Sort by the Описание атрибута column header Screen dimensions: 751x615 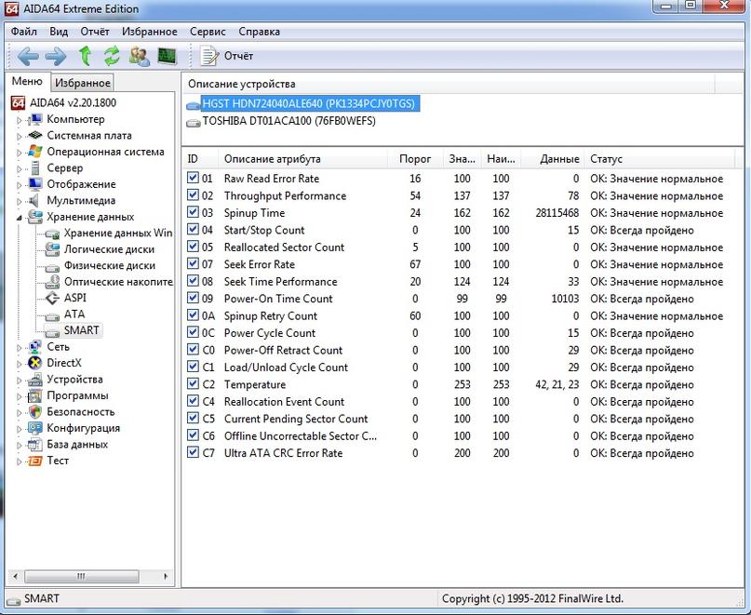point(302,158)
